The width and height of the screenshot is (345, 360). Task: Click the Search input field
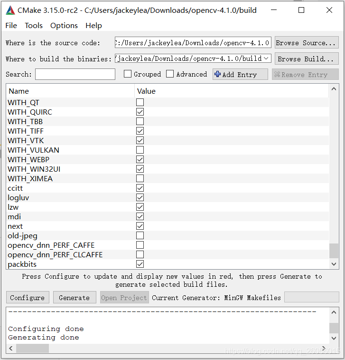click(75, 74)
